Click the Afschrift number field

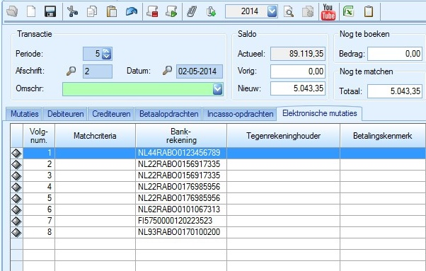98,71
